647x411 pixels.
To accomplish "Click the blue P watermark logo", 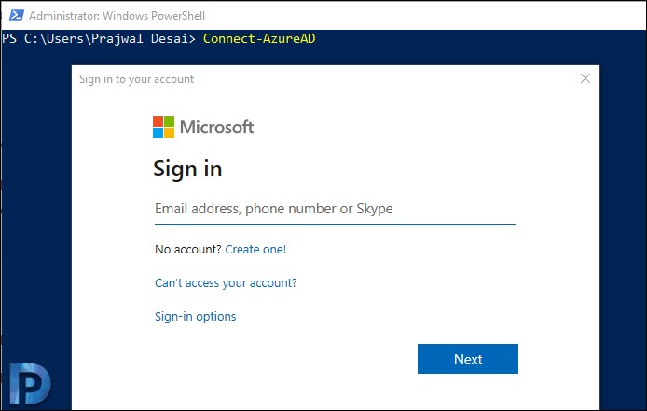I will [30, 384].
